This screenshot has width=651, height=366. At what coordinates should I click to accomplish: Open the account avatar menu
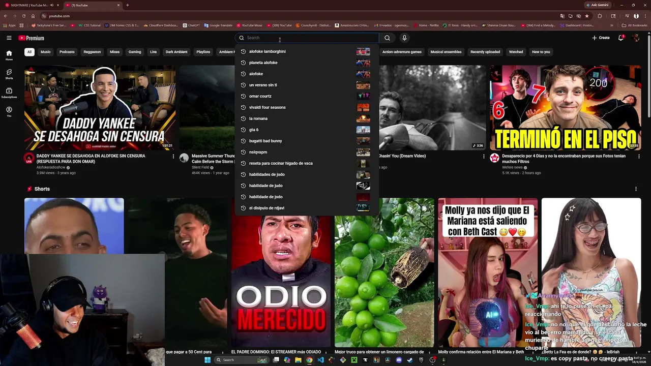(636, 38)
